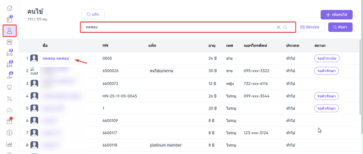The image size is (363, 154).
Task: Open the bar chart reports icon
Action: [9, 144]
